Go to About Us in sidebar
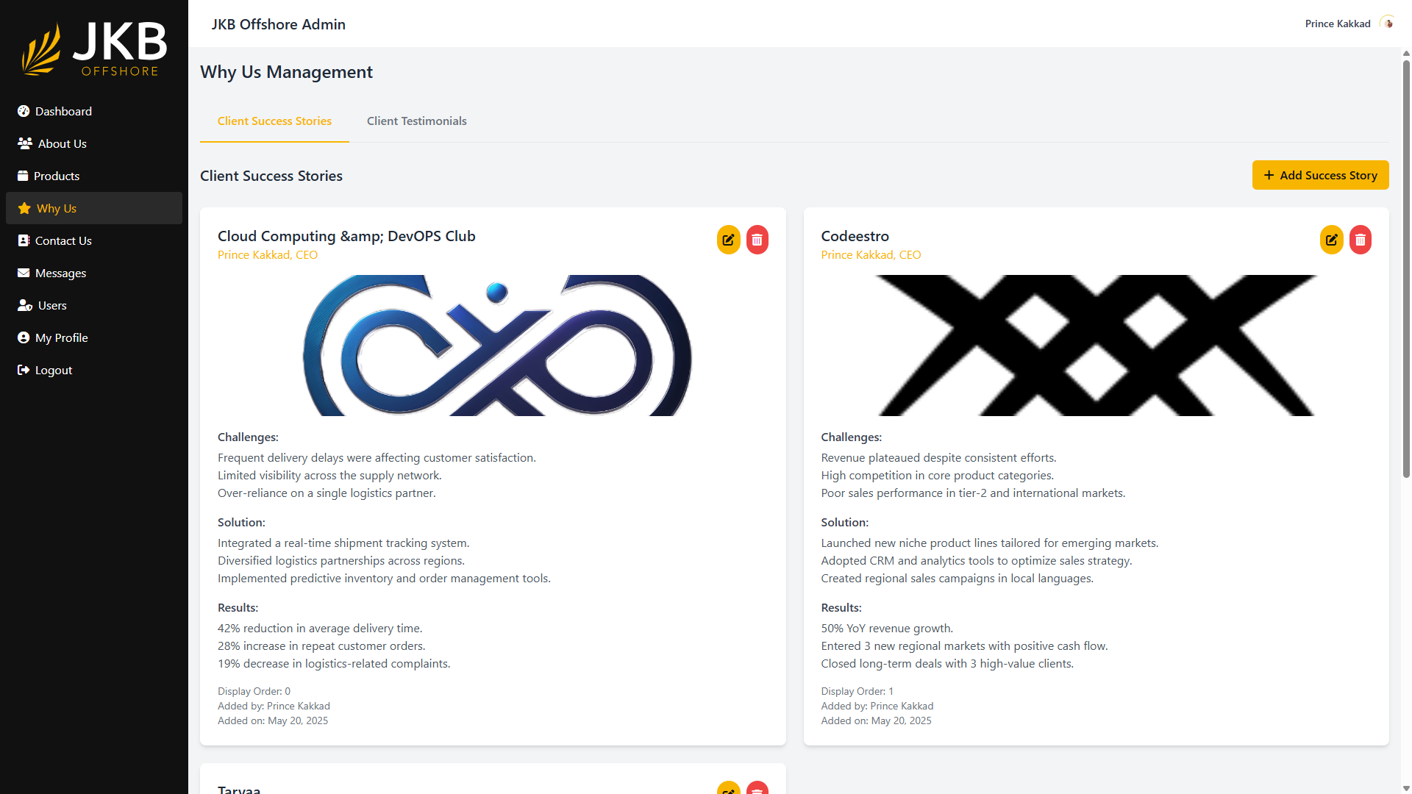This screenshot has height=794, width=1412. coord(62,143)
